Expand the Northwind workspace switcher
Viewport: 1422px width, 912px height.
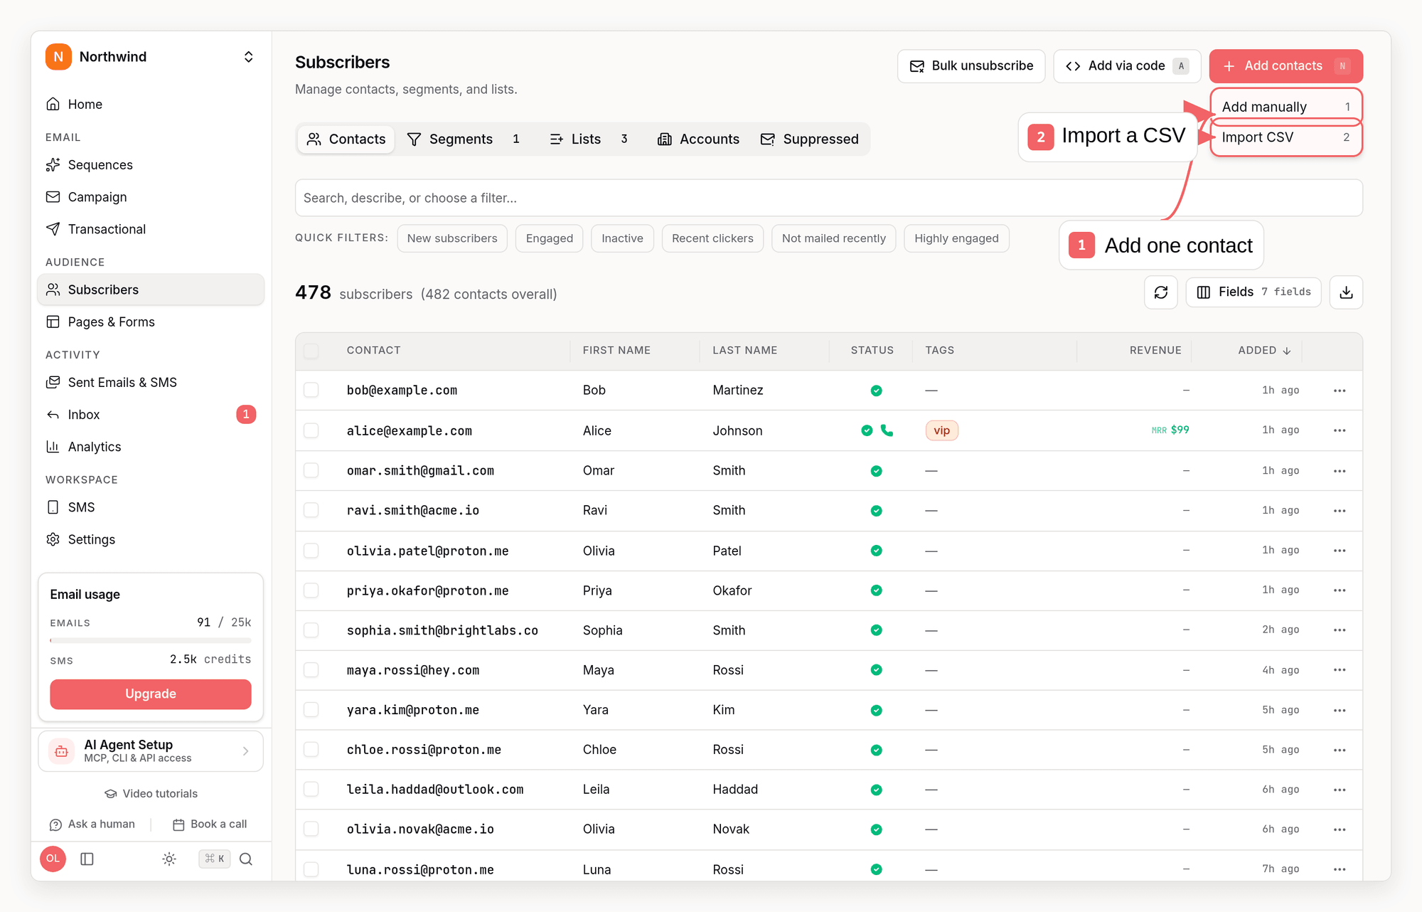tap(151, 57)
